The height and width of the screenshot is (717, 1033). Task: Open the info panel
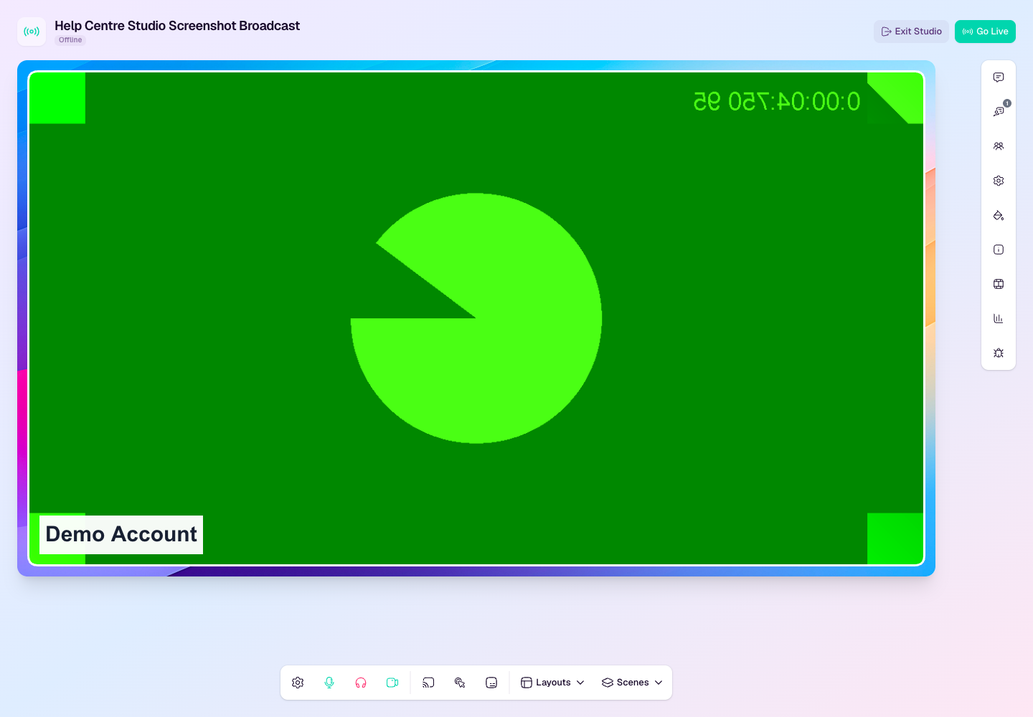999,250
